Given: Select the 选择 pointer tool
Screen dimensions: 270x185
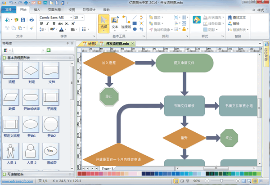Looking at the screenshot, I should (x=103, y=23).
